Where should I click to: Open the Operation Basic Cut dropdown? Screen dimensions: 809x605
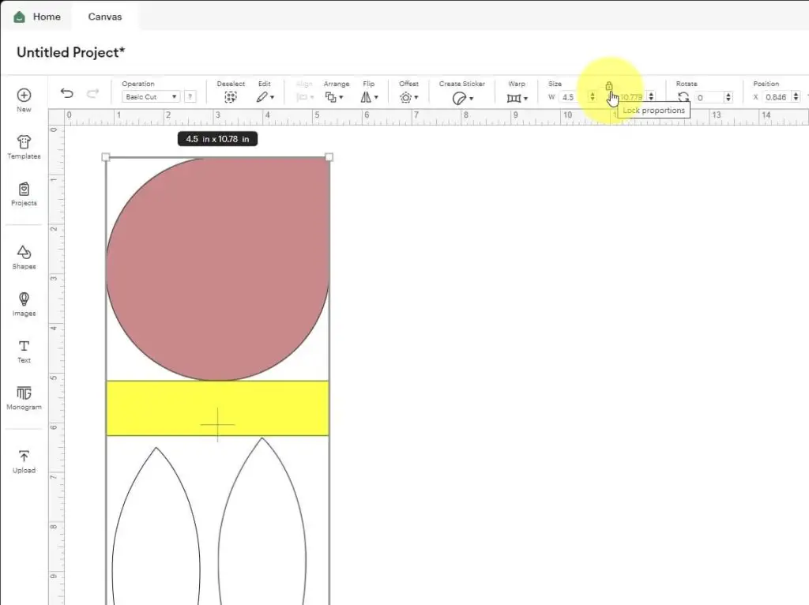151,96
